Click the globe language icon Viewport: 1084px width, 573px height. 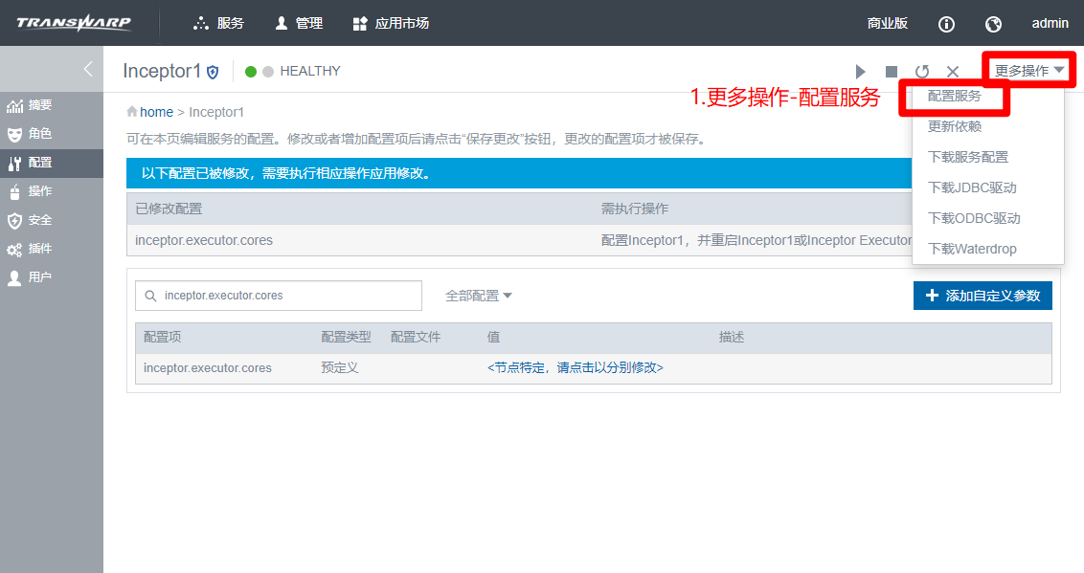click(x=993, y=24)
